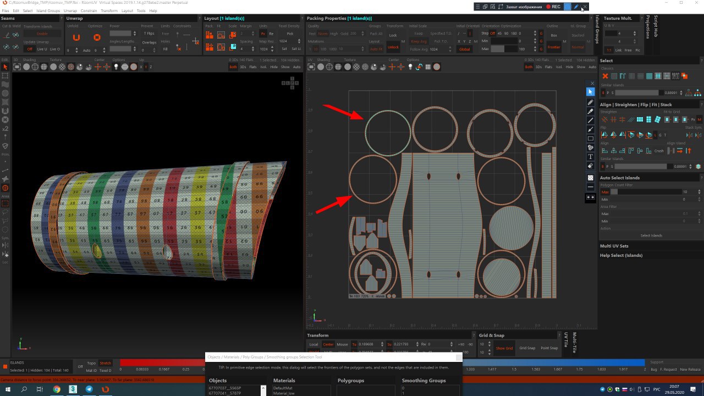The width and height of the screenshot is (704, 396).
Task: Expand the Help Select (Islands) panel
Action: click(621, 255)
